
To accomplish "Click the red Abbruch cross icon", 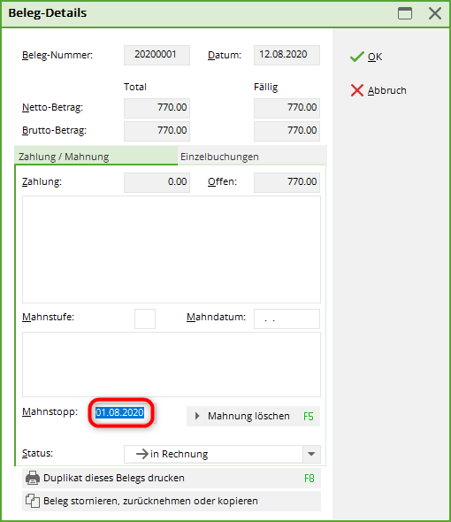I will point(356,90).
